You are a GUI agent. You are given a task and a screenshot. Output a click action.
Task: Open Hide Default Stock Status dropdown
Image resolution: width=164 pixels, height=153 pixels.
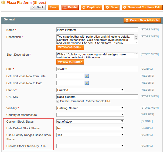[90, 128]
